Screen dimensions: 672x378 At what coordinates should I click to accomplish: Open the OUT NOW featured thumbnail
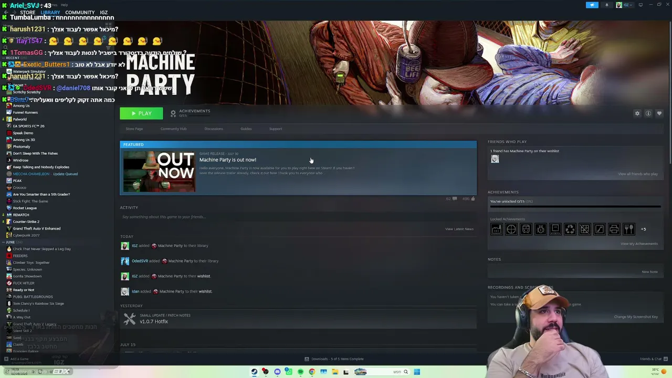point(159,172)
